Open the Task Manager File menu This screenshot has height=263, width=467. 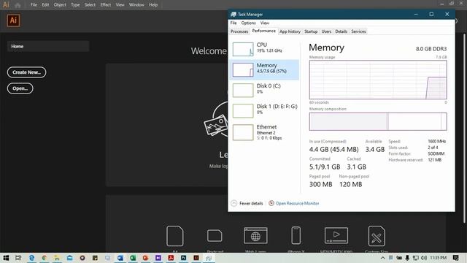[x=233, y=23]
